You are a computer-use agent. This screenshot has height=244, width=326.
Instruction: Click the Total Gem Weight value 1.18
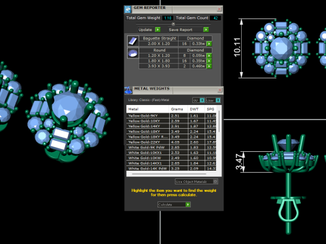(x=168, y=18)
